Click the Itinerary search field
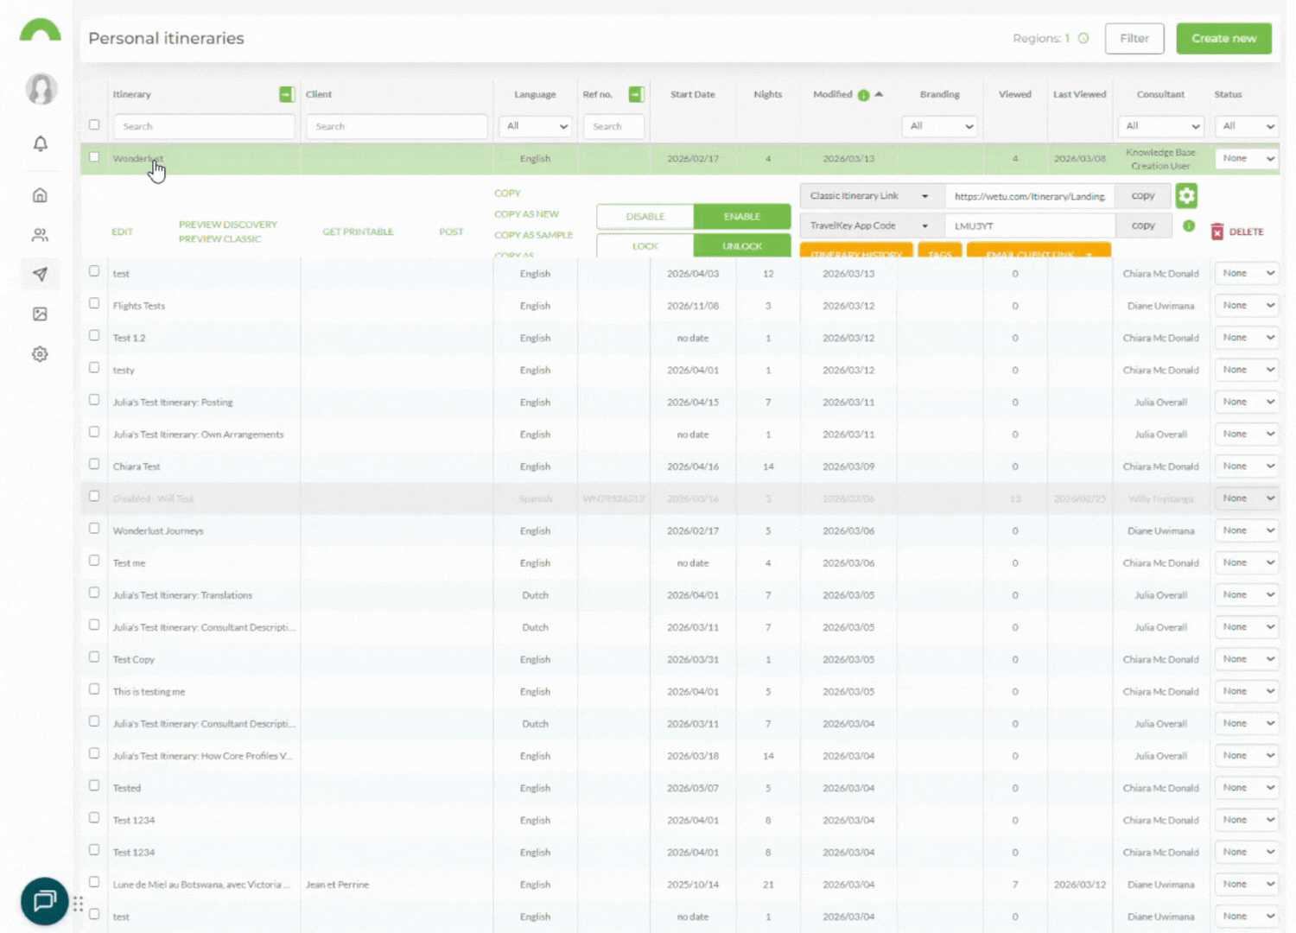Viewport: 1296px width, 933px height. pyautogui.click(x=204, y=126)
